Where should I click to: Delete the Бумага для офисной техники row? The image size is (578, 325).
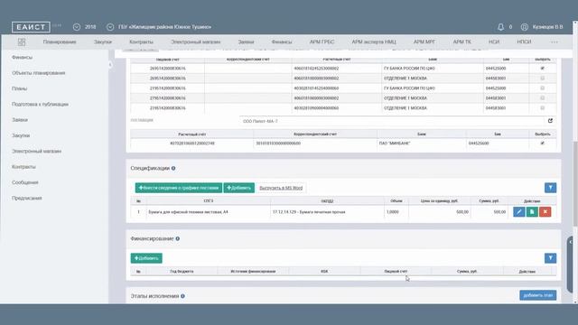pyautogui.click(x=545, y=212)
